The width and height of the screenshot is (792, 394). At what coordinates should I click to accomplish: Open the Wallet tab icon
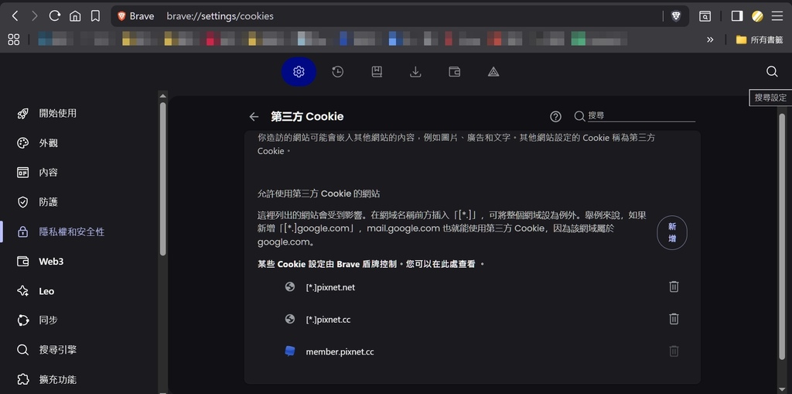455,72
